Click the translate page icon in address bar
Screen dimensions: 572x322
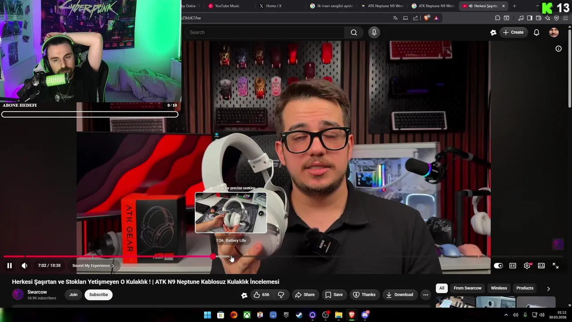(x=395, y=18)
